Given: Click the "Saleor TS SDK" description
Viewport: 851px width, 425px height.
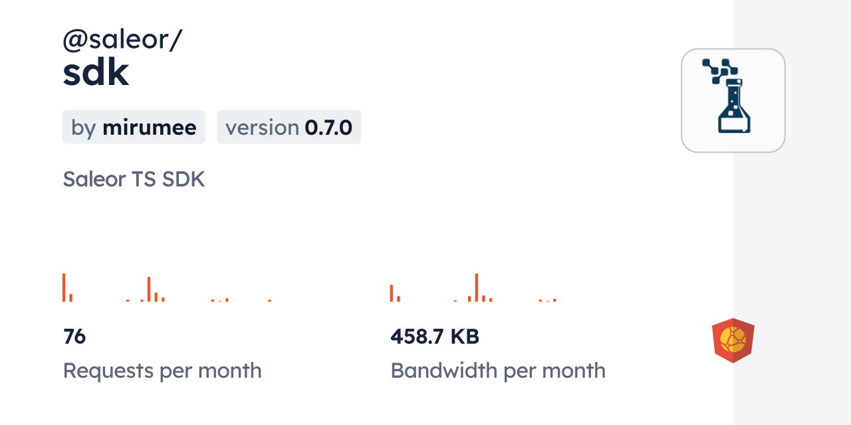Looking at the screenshot, I should coord(134,179).
